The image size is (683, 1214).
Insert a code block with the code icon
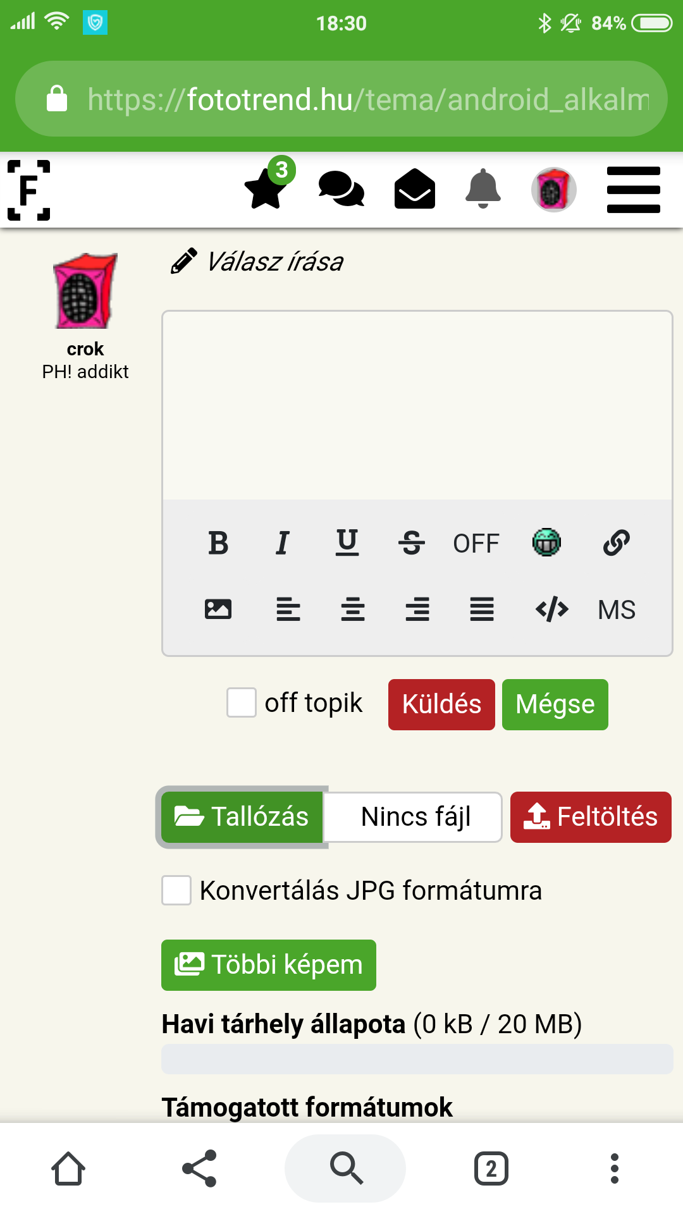[552, 610]
